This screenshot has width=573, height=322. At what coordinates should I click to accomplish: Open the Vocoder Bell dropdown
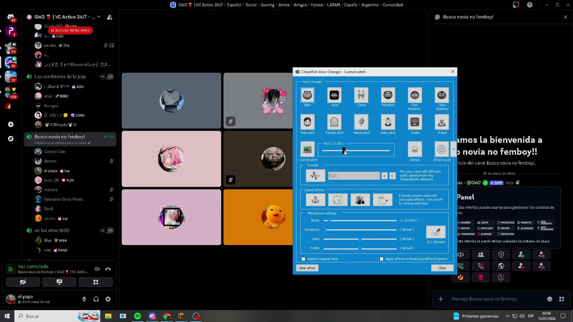pos(354,176)
